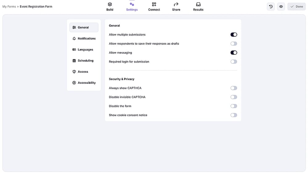This screenshot has width=308, height=174.
Task: Go back to My Forms breadcrumb
Action: coord(9,6)
